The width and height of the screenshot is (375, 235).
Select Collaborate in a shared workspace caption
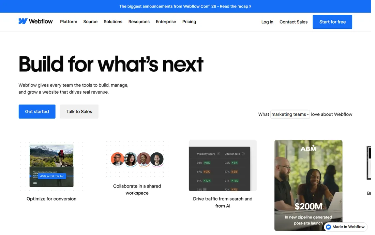click(x=137, y=190)
